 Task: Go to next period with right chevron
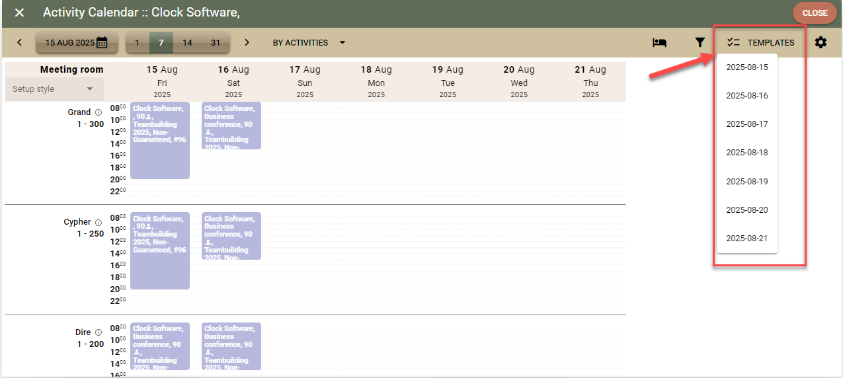click(247, 42)
